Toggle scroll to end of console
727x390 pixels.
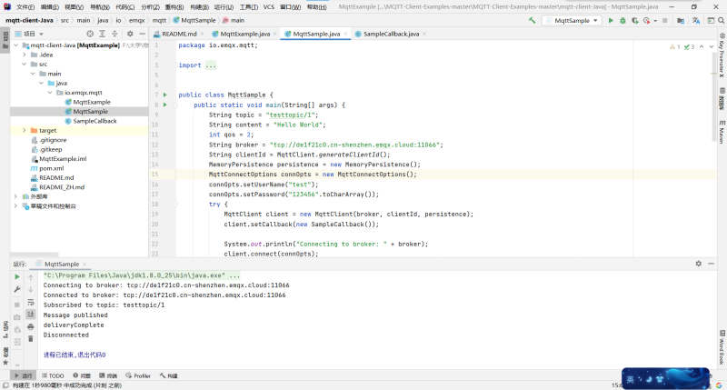31,315
